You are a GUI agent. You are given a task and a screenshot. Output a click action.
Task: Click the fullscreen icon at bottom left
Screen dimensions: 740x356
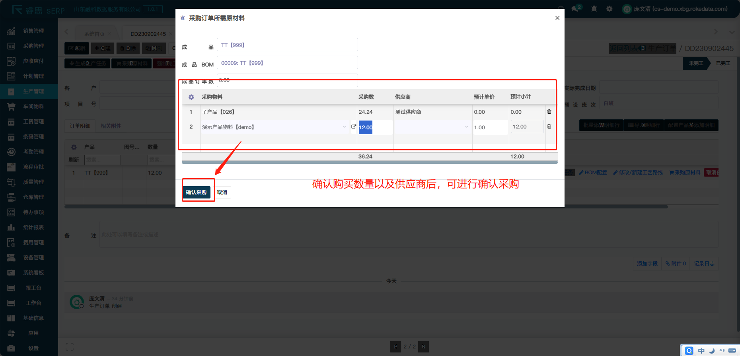70,347
